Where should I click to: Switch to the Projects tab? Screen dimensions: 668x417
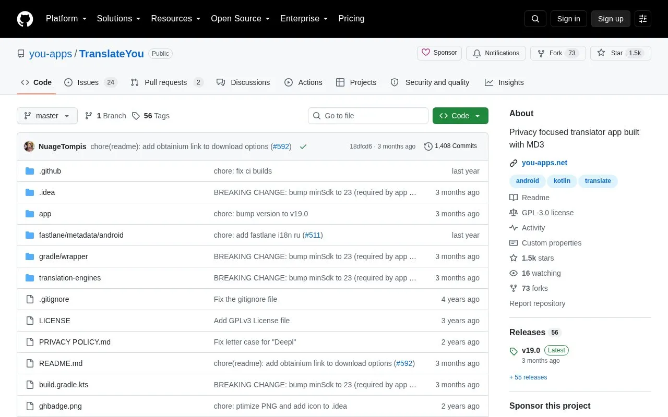tap(356, 82)
